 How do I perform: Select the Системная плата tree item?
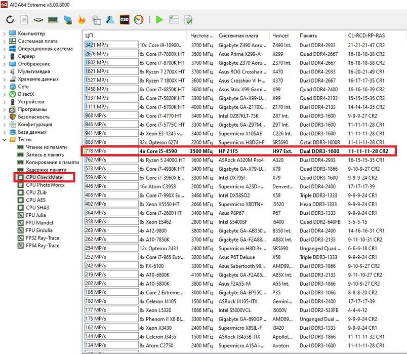click(37, 41)
